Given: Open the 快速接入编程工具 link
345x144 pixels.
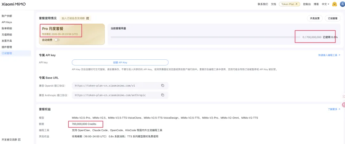Looking at the screenshot, I should [329, 55].
